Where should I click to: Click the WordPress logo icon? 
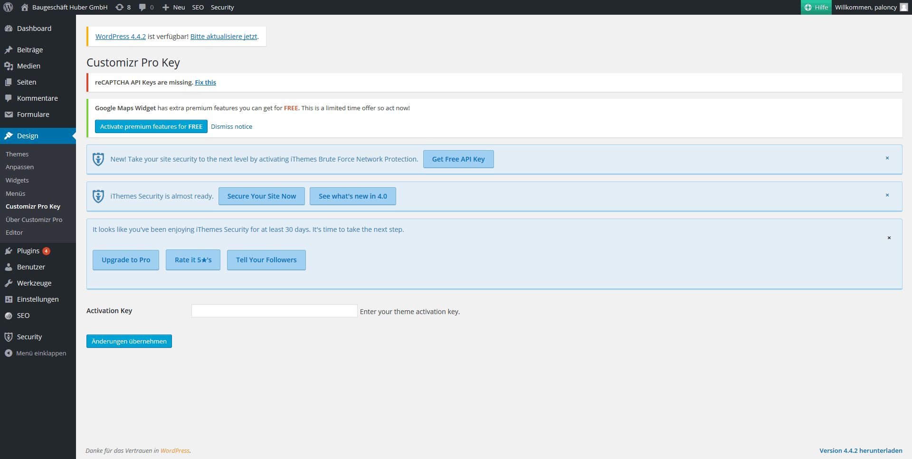[x=8, y=7]
